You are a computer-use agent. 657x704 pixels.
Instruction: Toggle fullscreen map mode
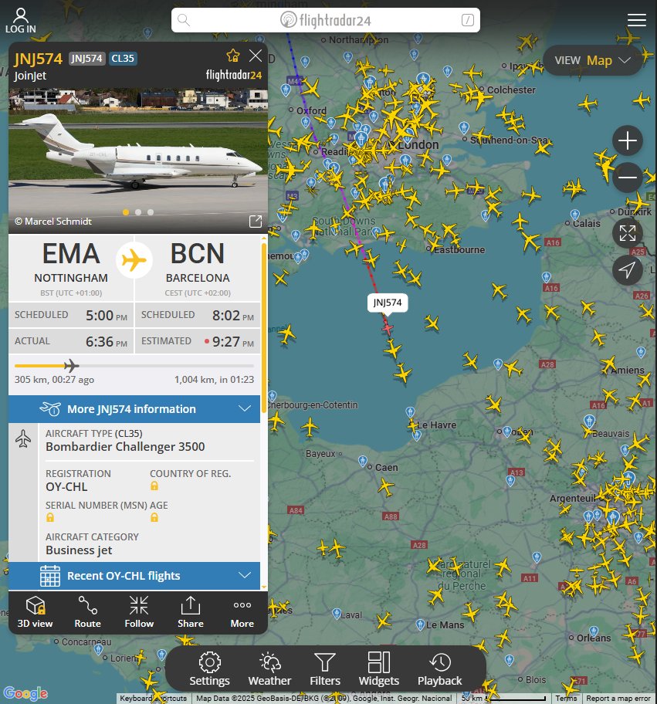[628, 233]
